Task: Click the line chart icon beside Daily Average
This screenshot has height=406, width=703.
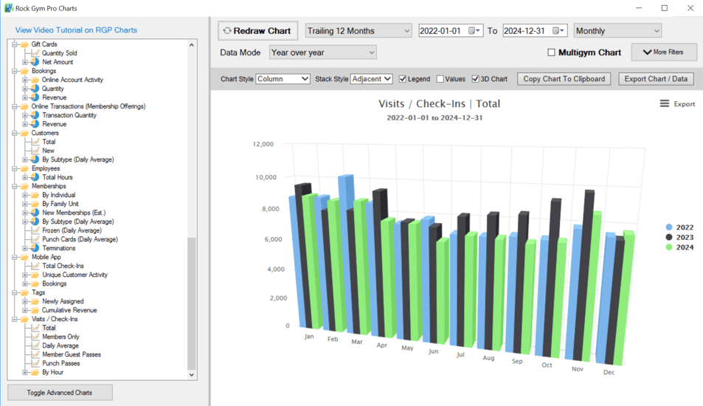Action: (x=35, y=345)
